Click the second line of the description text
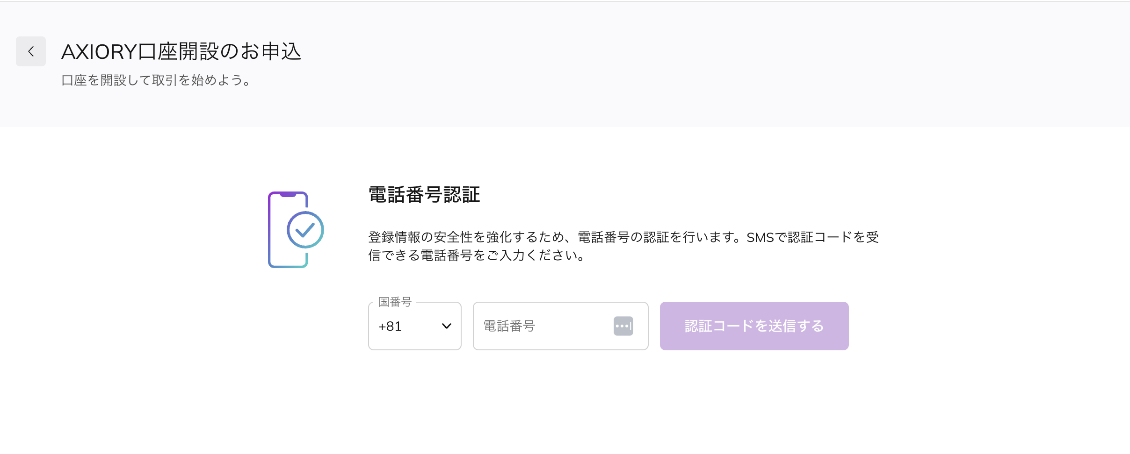The height and width of the screenshot is (454, 1130). [476, 255]
